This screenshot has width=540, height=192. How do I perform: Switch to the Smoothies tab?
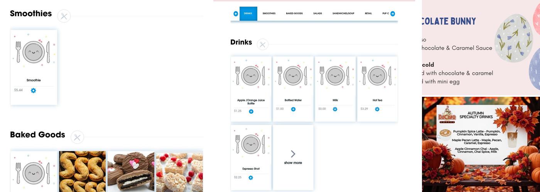click(x=269, y=13)
